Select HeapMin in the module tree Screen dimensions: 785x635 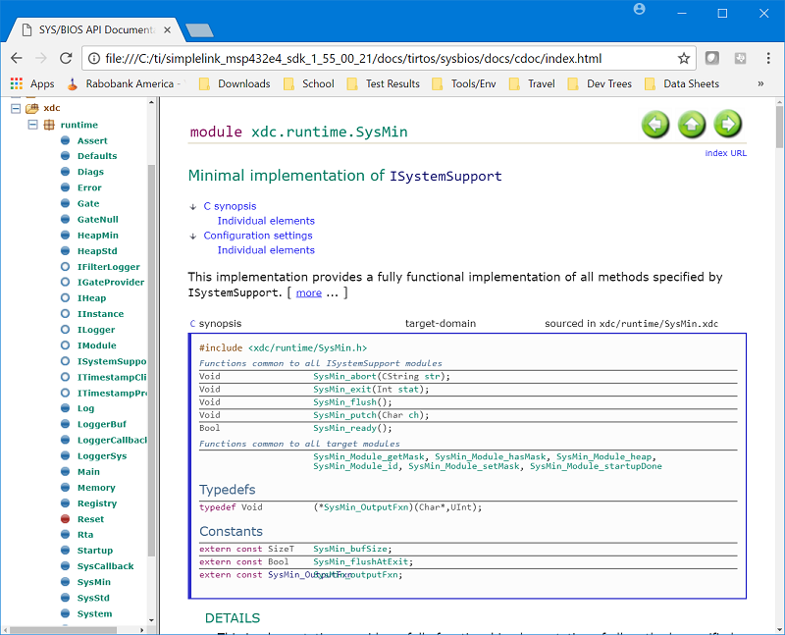pyautogui.click(x=97, y=236)
